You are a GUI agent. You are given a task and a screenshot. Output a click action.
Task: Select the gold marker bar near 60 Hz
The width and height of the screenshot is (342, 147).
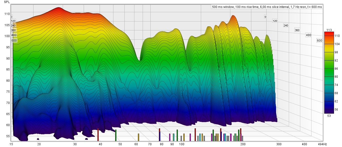[x=138, y=137]
